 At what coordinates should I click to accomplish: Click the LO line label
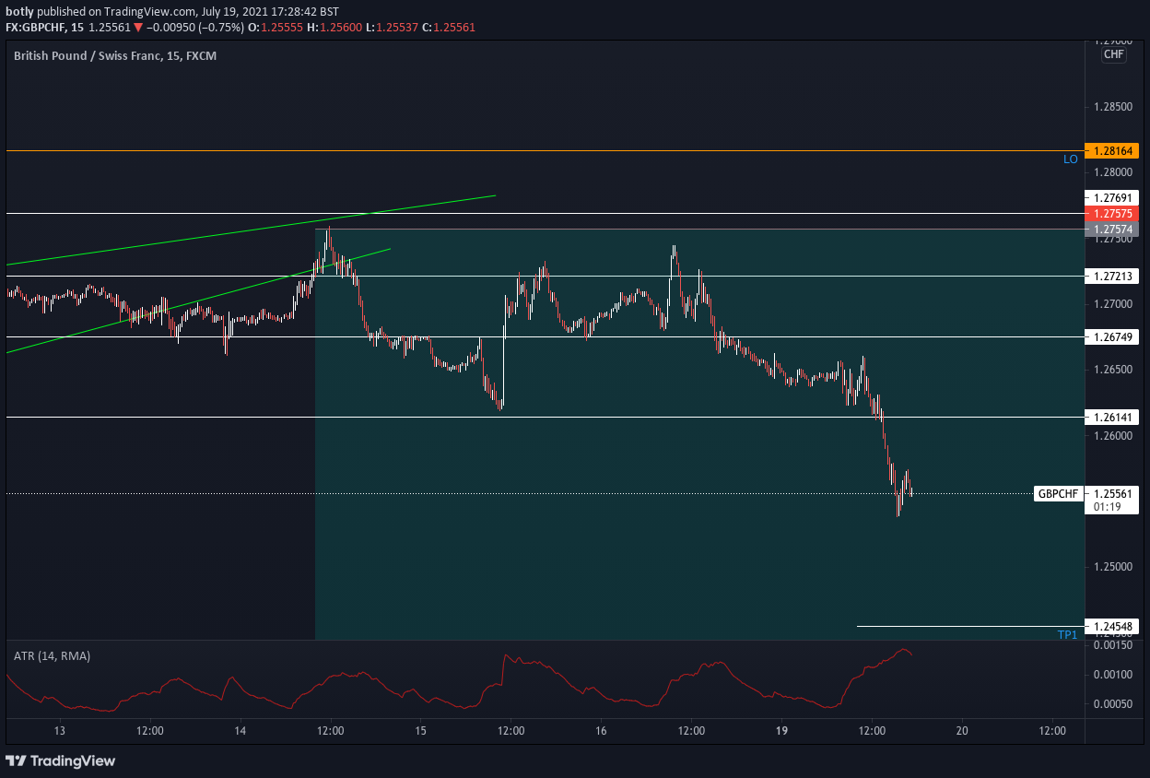point(1070,159)
